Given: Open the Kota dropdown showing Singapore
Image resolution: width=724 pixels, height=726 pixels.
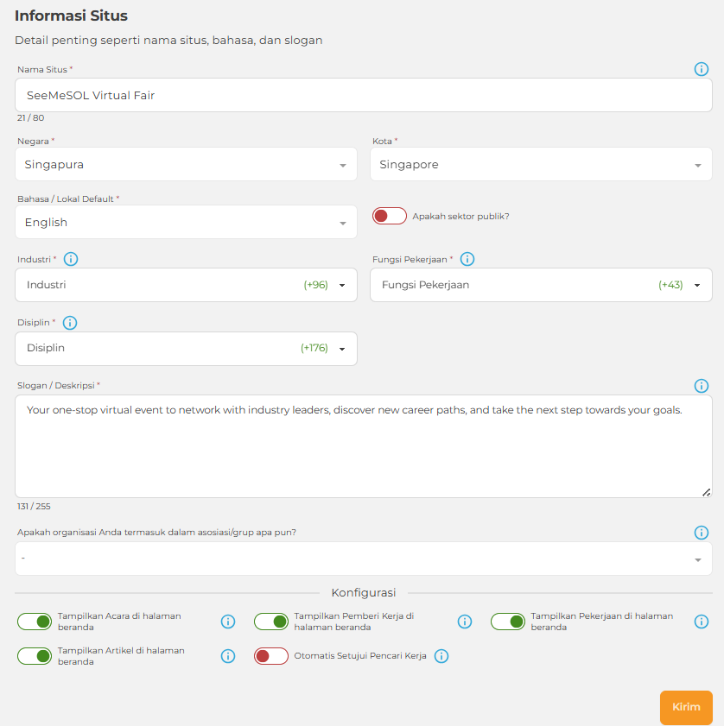Looking at the screenshot, I should 541,165.
